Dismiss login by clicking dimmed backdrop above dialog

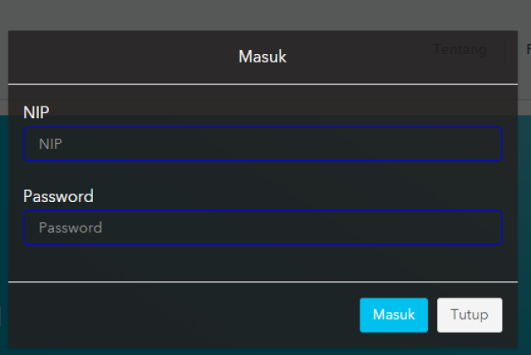click(x=253, y=14)
